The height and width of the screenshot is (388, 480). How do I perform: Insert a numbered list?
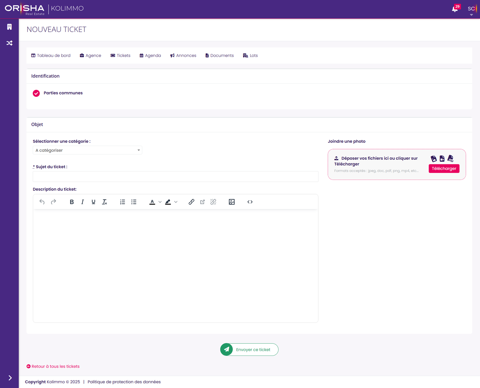click(122, 202)
